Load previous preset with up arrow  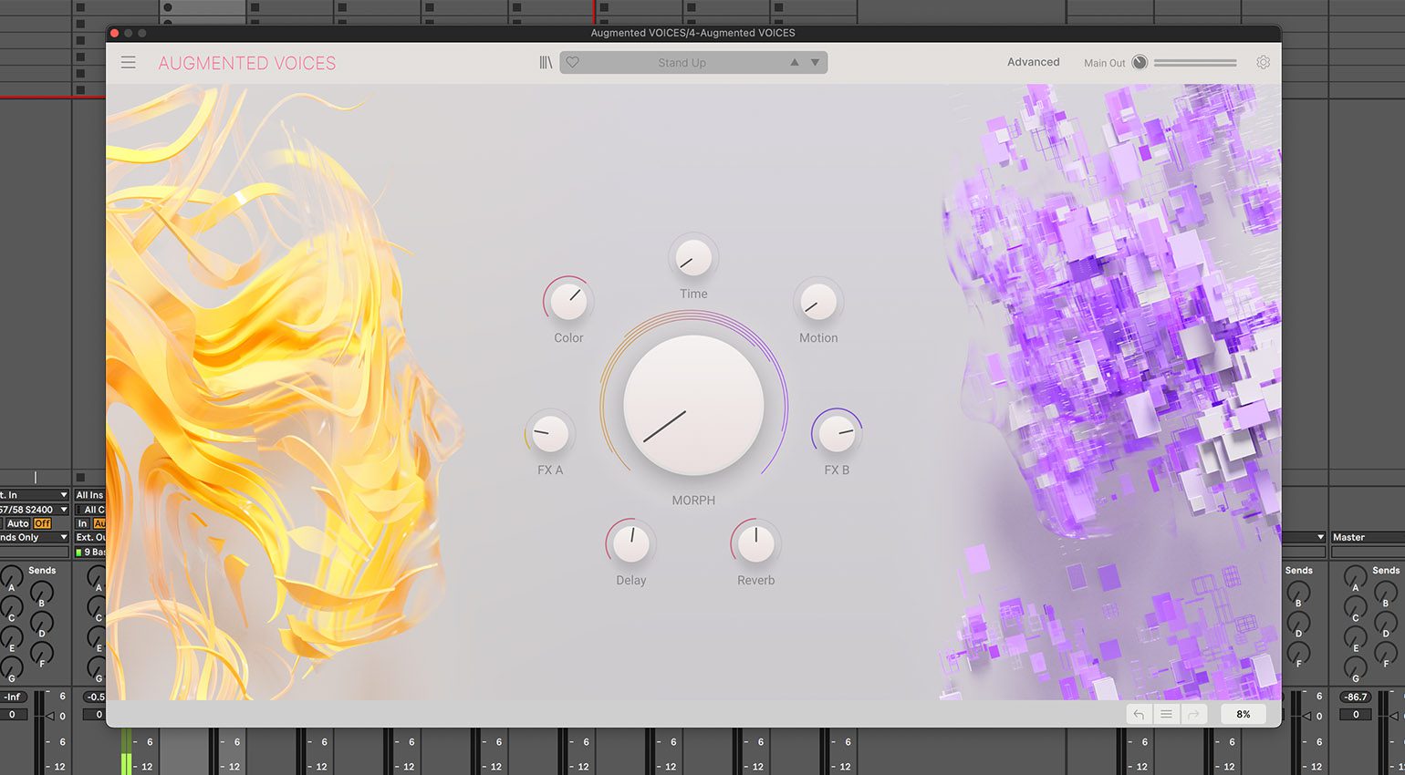click(795, 63)
